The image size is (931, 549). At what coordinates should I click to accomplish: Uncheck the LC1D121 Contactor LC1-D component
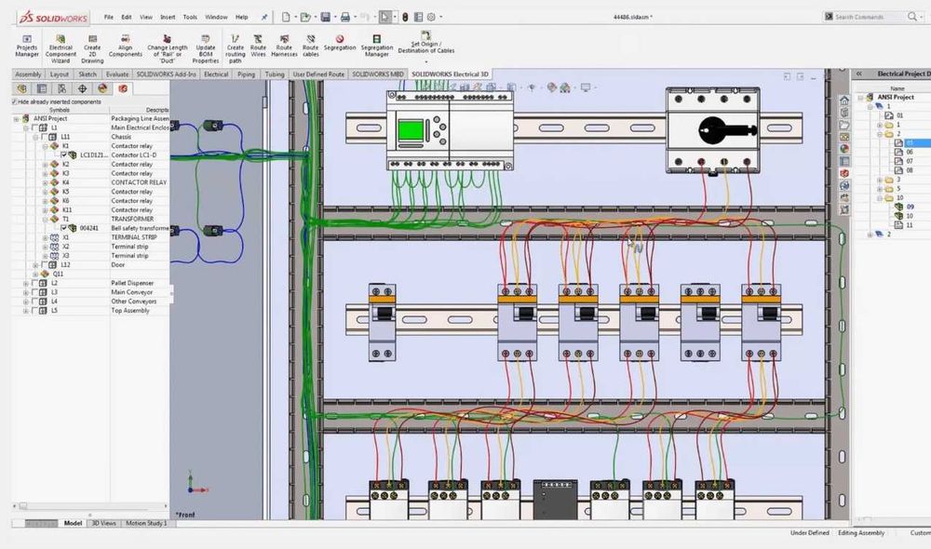(63, 154)
